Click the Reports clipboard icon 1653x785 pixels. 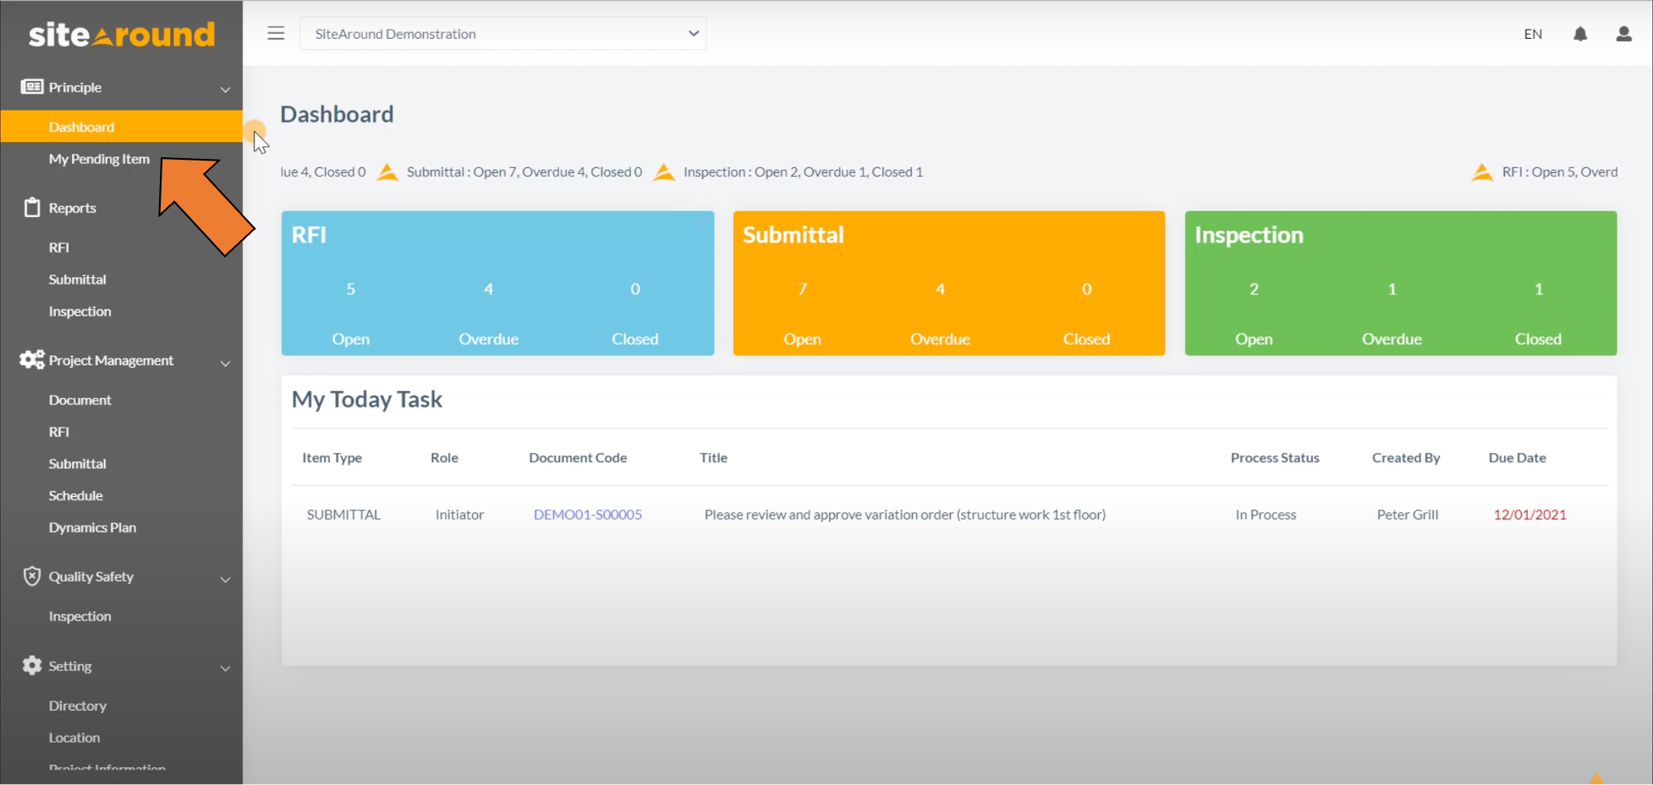(32, 208)
